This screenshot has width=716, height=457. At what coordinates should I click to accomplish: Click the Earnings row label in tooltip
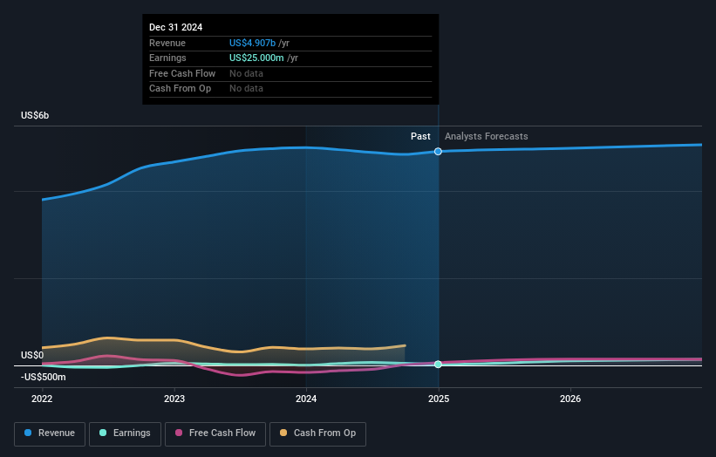coord(167,58)
